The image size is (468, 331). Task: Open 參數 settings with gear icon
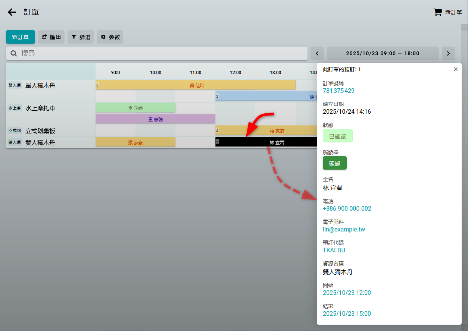110,37
